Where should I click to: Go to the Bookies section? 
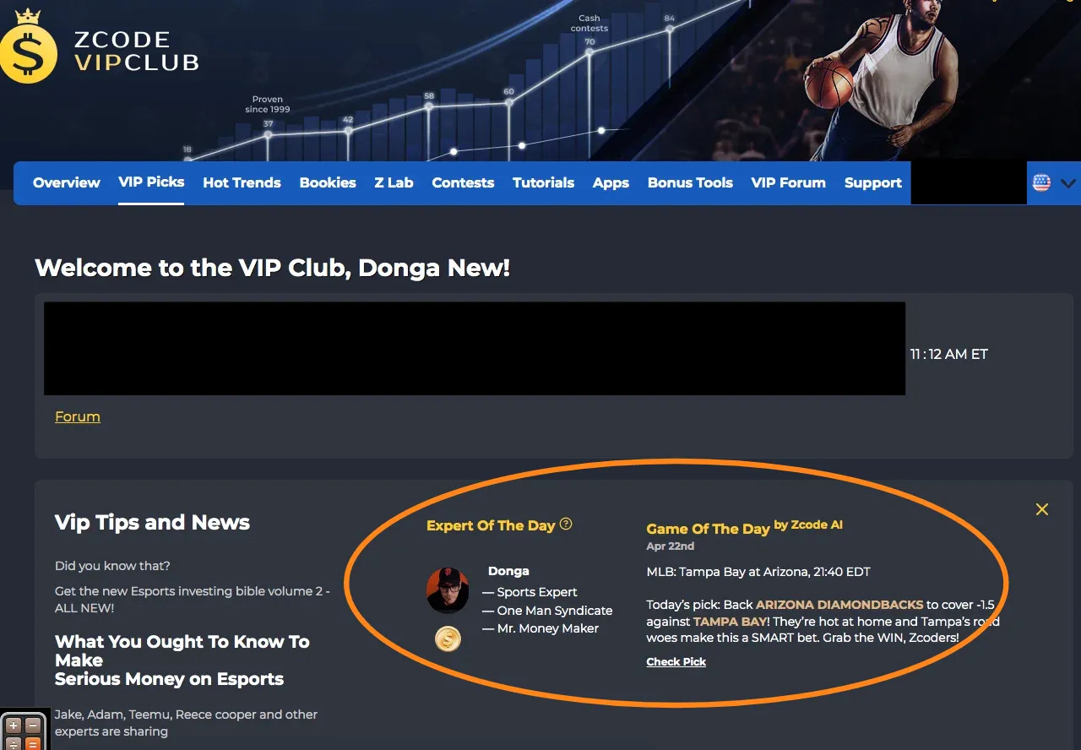pos(328,182)
